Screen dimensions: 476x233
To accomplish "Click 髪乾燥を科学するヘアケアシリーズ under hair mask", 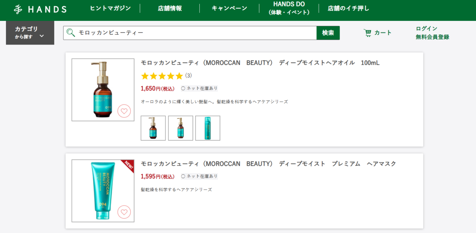I will coord(176,190).
